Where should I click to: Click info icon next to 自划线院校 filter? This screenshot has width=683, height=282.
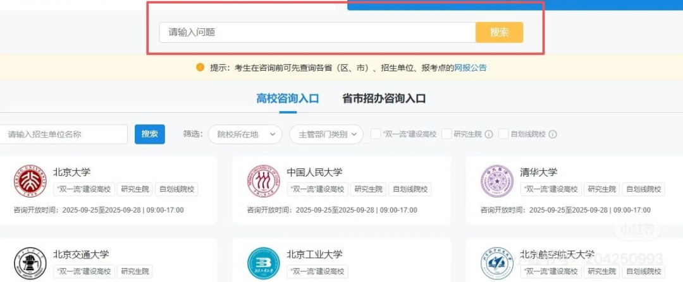click(553, 134)
